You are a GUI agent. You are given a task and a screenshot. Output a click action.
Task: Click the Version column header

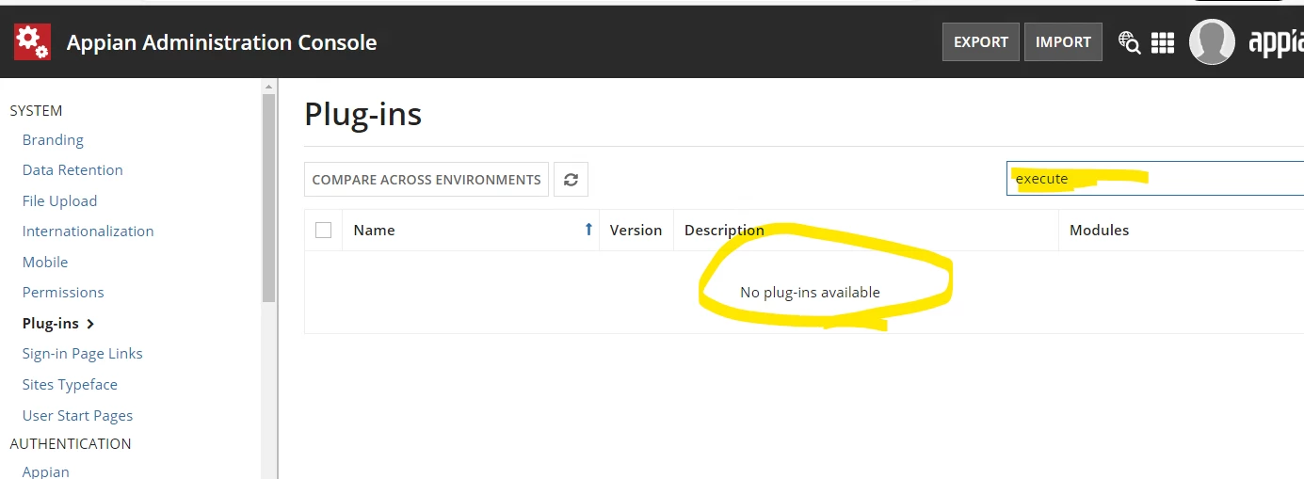tap(636, 230)
